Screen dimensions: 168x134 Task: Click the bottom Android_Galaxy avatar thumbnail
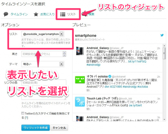80,119
